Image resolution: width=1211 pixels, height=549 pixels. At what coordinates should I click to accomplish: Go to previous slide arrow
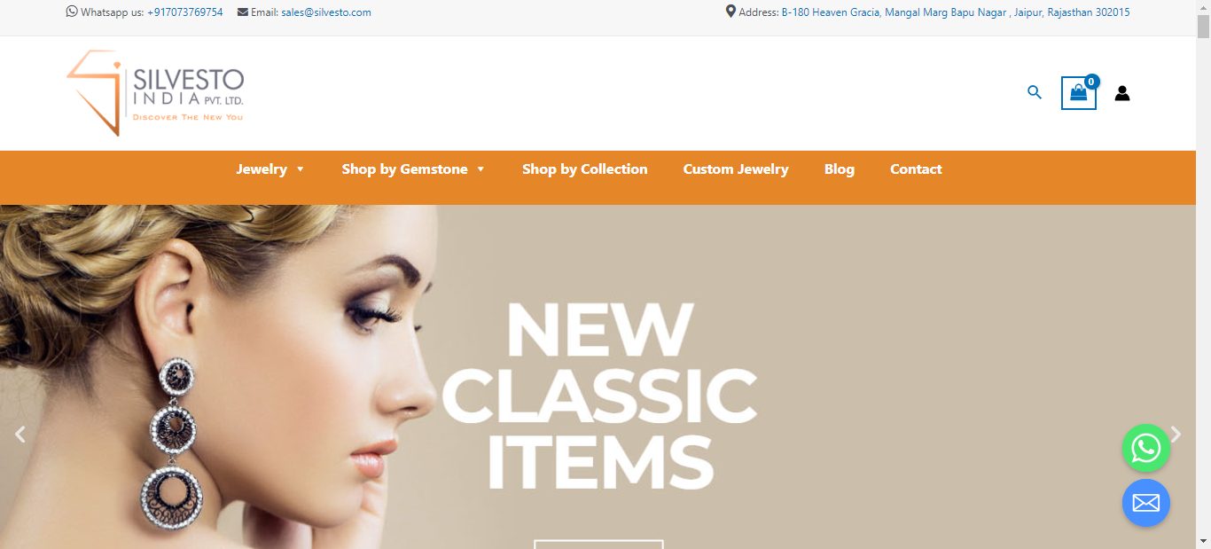[20, 435]
